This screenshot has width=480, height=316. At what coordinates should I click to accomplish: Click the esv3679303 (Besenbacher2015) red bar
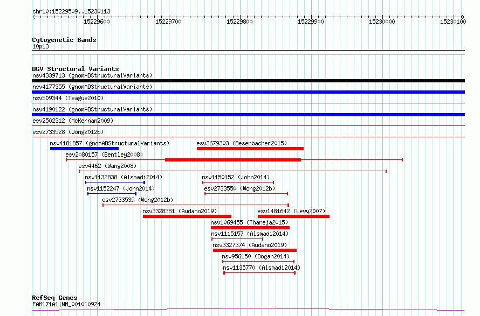coord(250,149)
